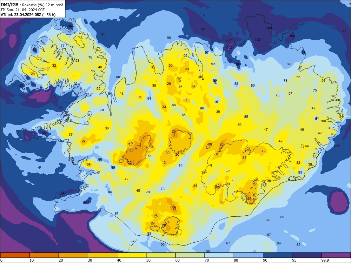
Task: Click the 0–10 dark orange legend swatch
Action: 15,255
